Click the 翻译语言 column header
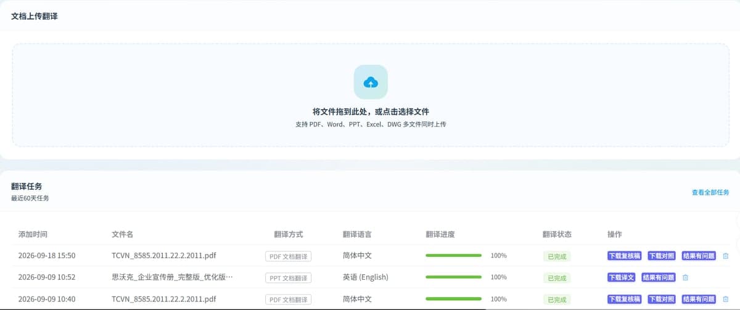Image resolution: width=740 pixels, height=310 pixels. click(x=357, y=234)
